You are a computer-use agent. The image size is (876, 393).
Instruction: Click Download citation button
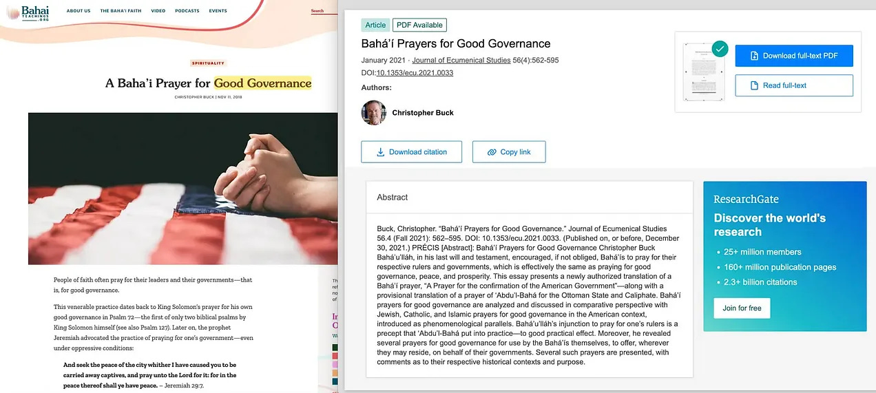pyautogui.click(x=411, y=152)
